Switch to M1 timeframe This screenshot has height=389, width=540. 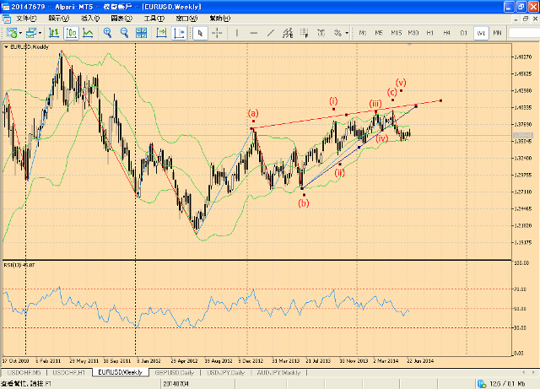363,33
